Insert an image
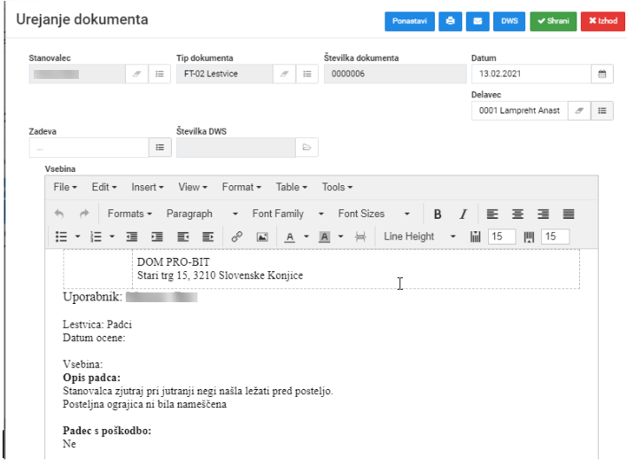The image size is (627, 467). (262, 237)
